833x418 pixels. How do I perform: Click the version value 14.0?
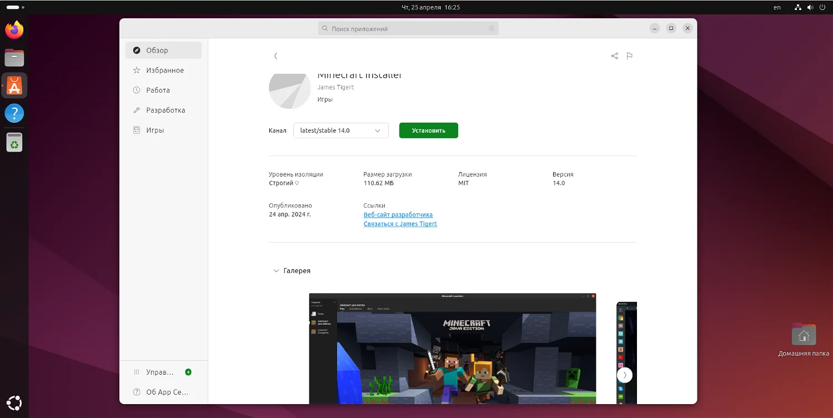click(x=559, y=183)
